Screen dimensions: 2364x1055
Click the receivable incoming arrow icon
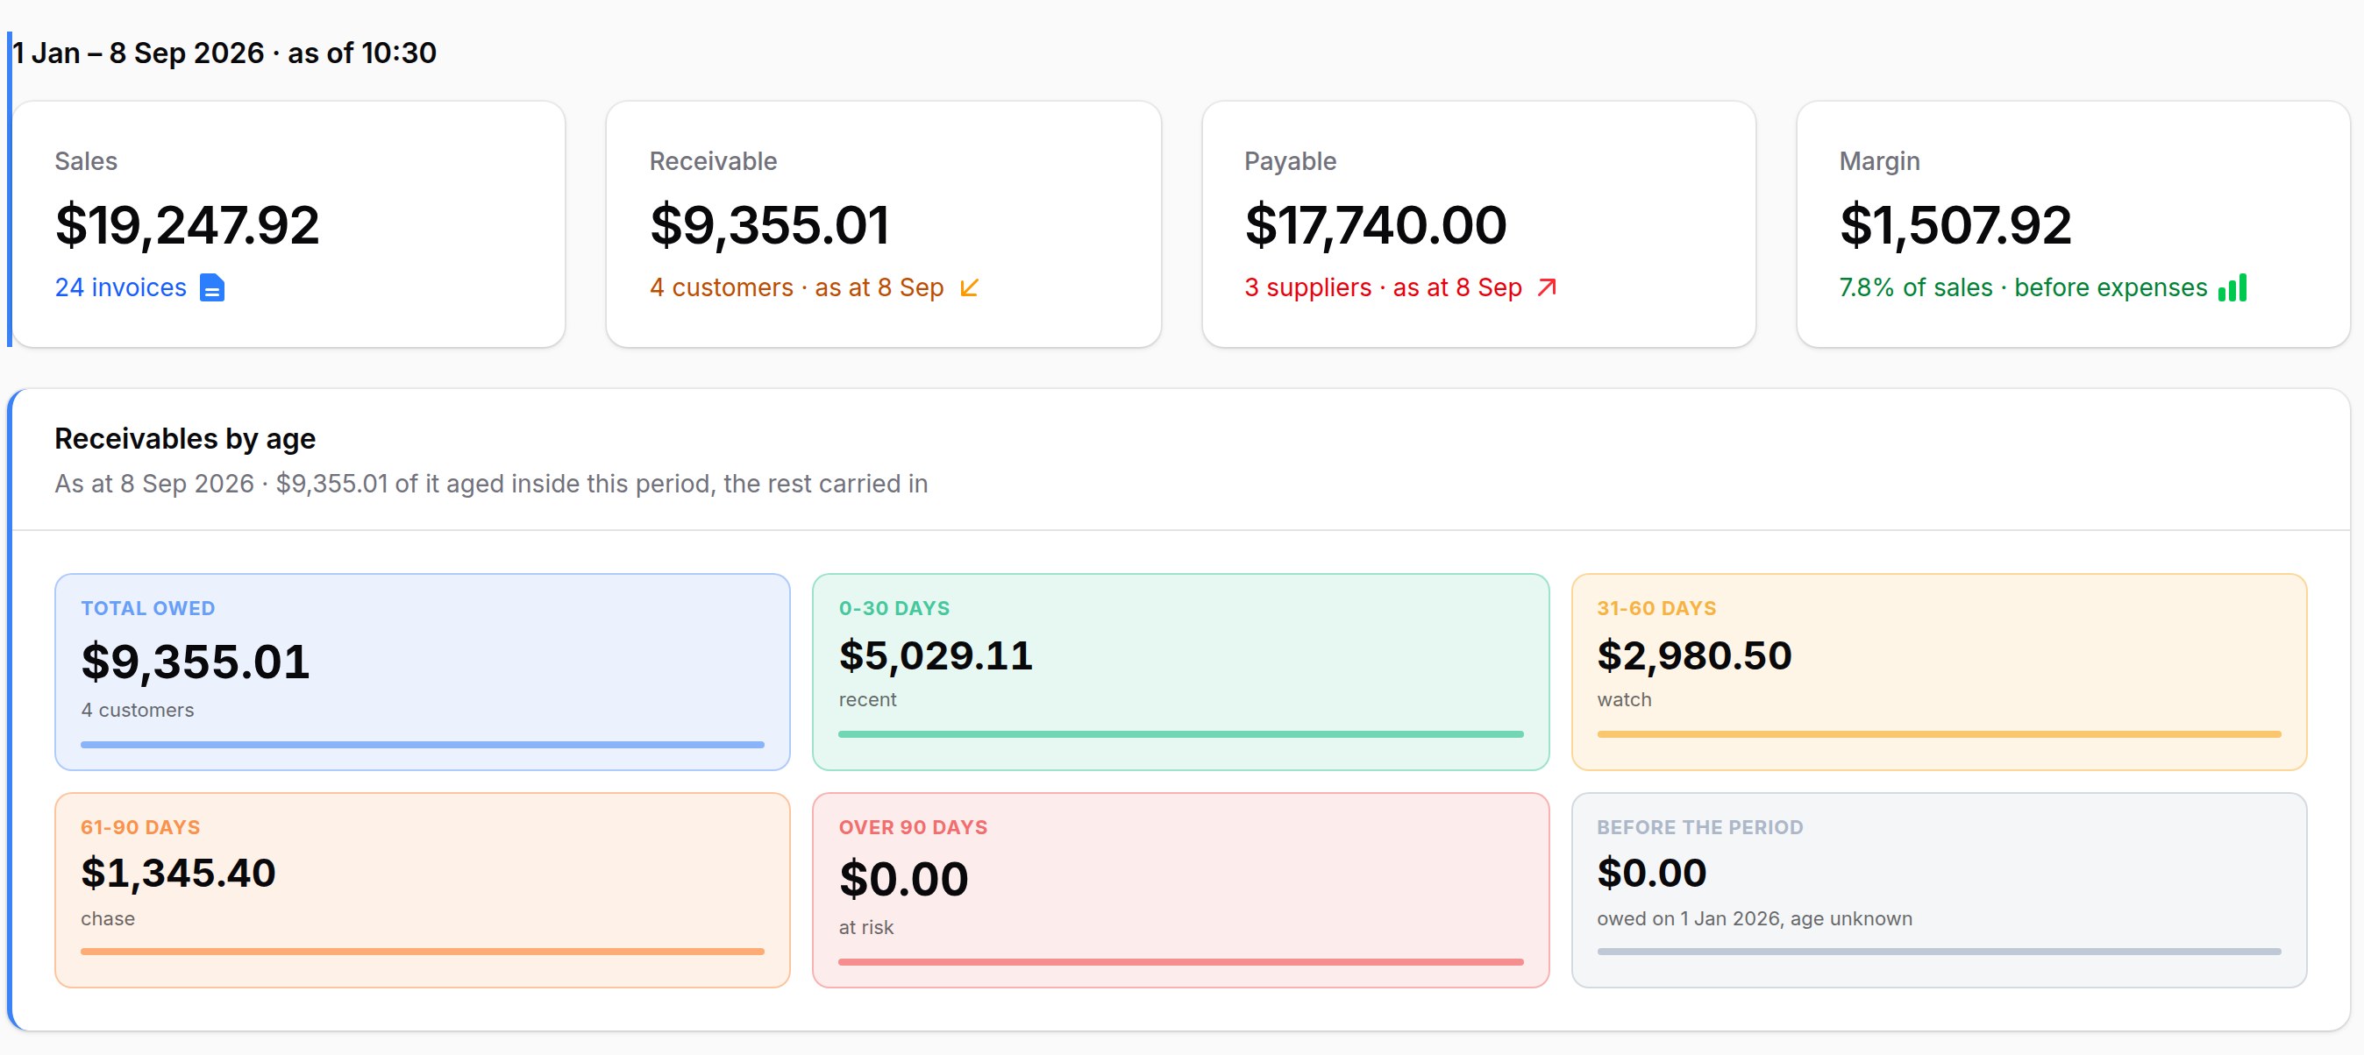(969, 288)
